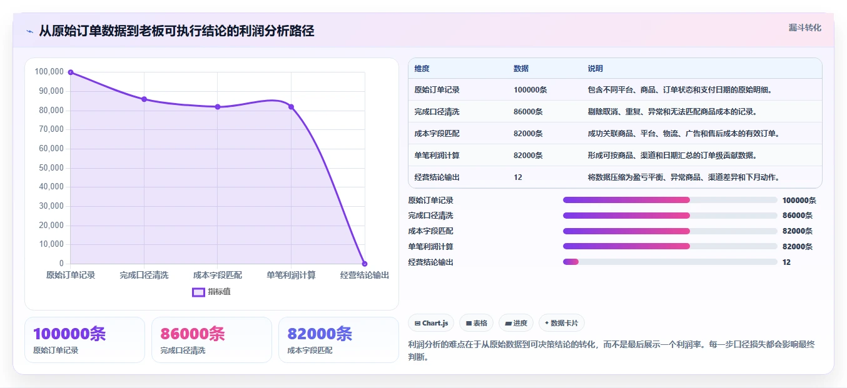Click the x-axis label 原始订单记录
The image size is (847, 388).
(71, 275)
